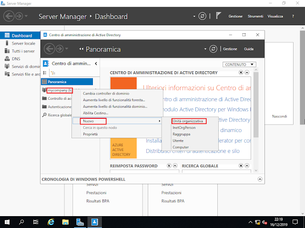Open the Action Center notification icon

pyautogui.click(x=295, y=222)
